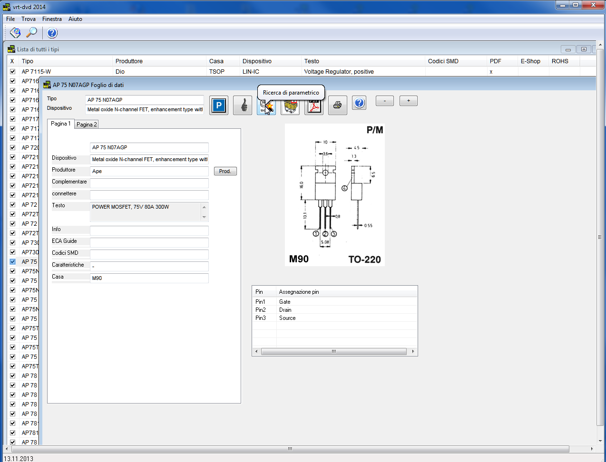Click the blue P button in datasheet toolbar

pyautogui.click(x=218, y=106)
